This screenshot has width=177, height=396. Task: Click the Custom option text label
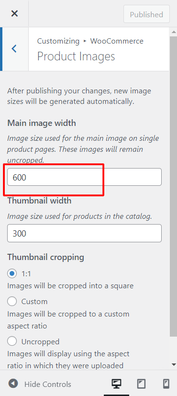(34, 302)
